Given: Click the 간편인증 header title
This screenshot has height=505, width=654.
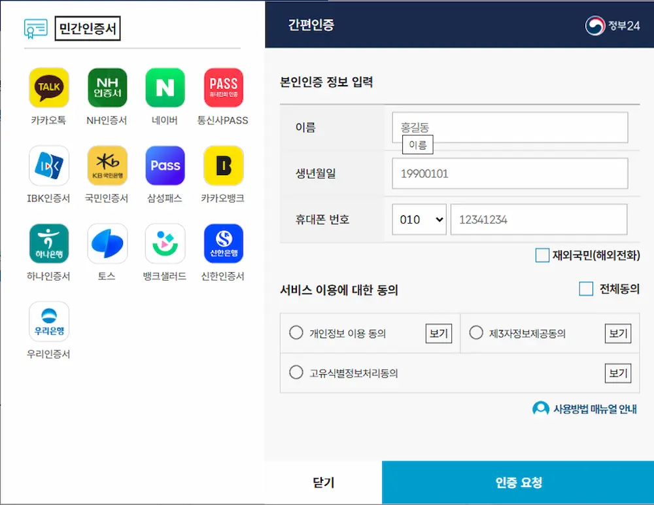Looking at the screenshot, I should tap(311, 25).
